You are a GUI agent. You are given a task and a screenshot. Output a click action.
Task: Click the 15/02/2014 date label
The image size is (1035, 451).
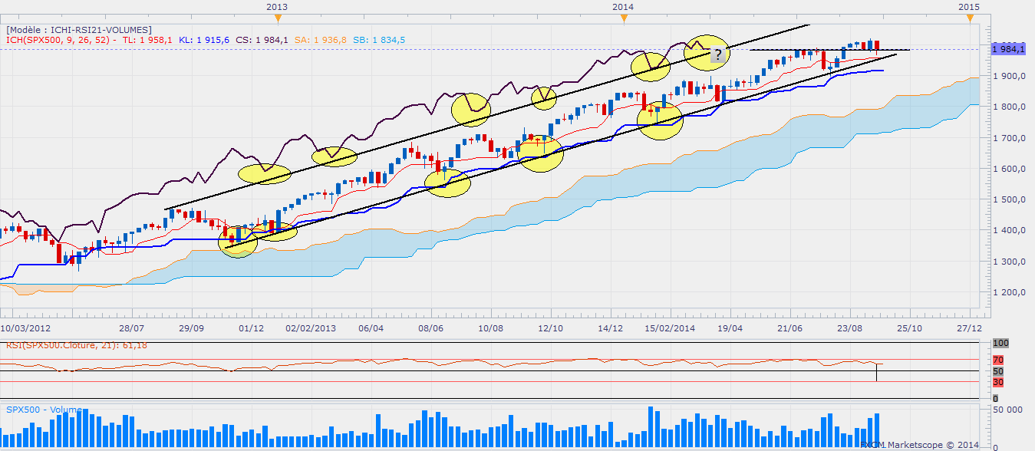670,328
